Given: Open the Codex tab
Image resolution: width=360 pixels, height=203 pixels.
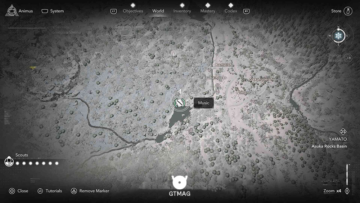Looking at the screenshot, I should pyautogui.click(x=230, y=11).
